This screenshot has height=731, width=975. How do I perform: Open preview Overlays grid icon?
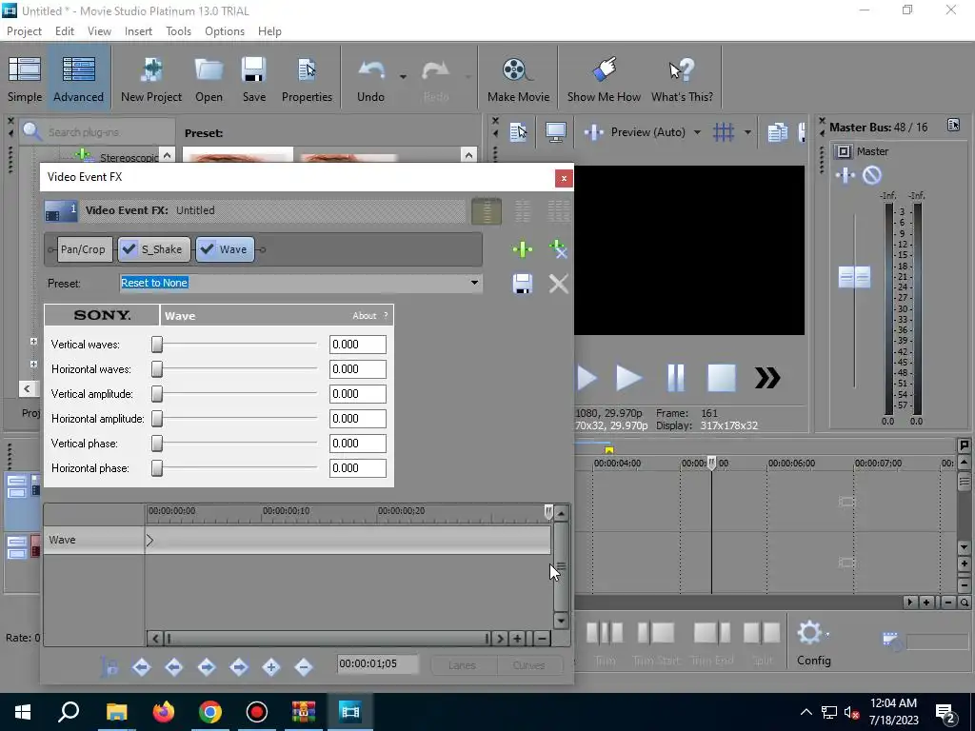tap(724, 131)
